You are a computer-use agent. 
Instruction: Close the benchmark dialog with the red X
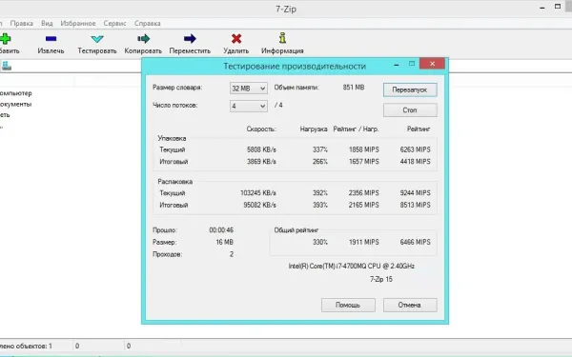[x=432, y=64]
